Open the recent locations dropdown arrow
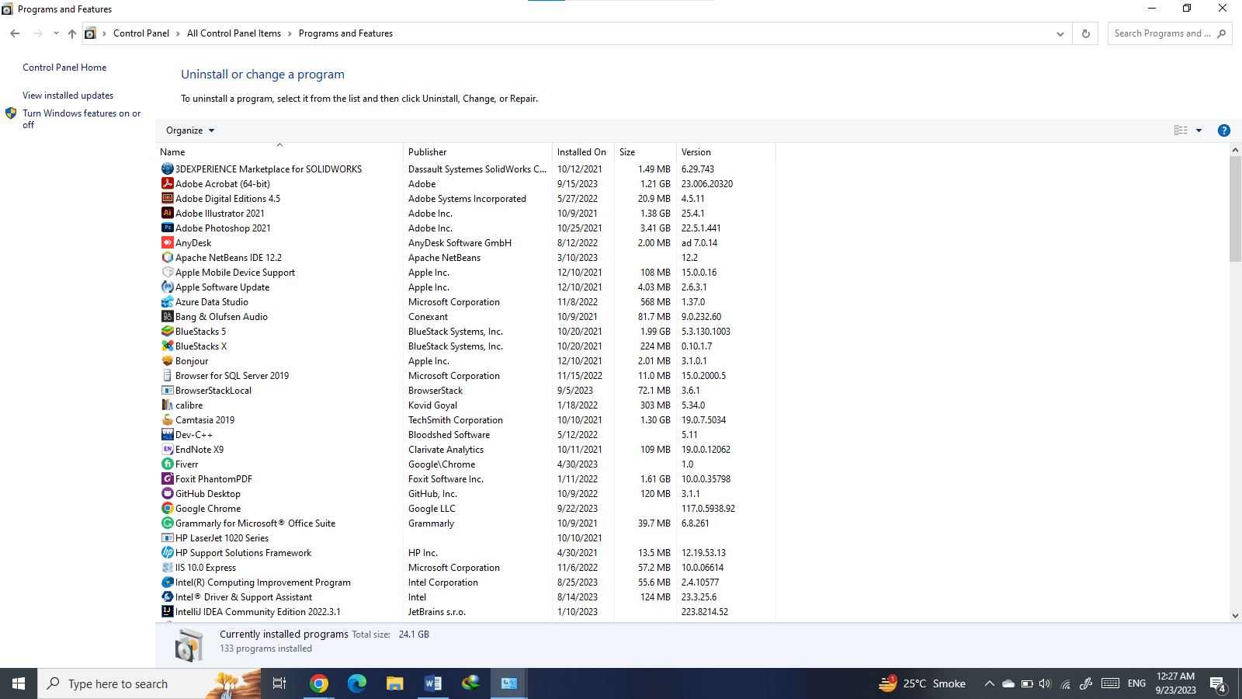The image size is (1242, 699). (x=56, y=33)
